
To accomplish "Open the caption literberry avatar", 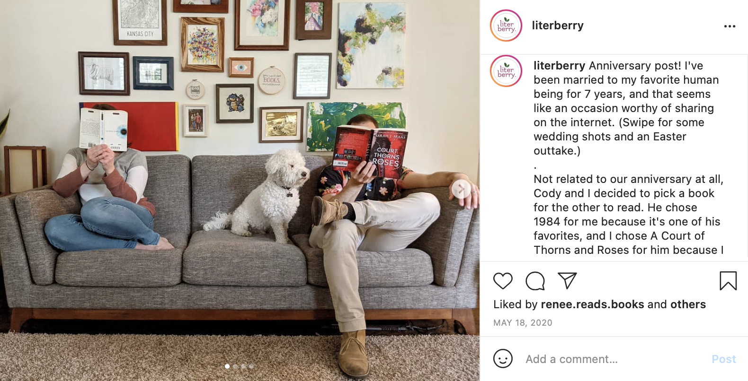I will point(506,71).
